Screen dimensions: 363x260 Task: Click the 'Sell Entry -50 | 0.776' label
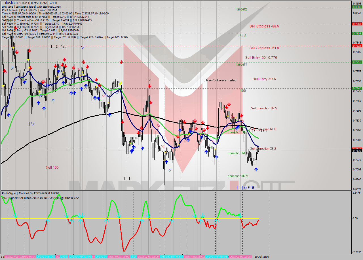click(x=261, y=58)
